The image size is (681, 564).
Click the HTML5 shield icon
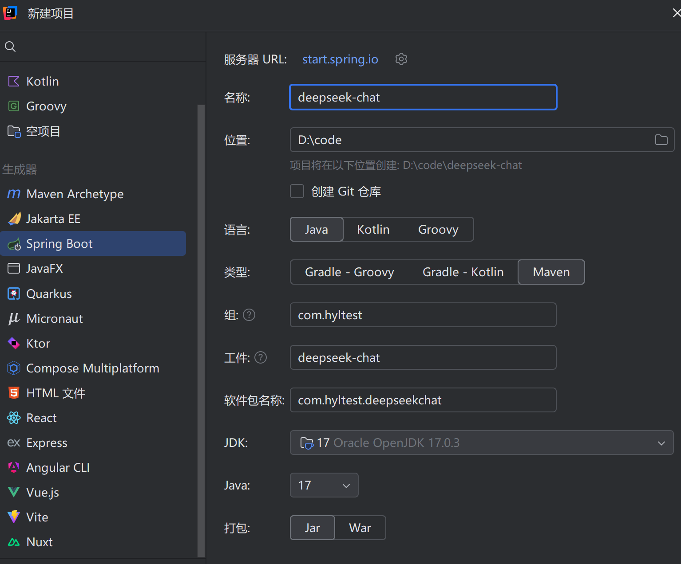point(14,393)
